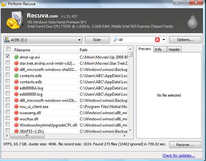The height and width of the screenshot is (161, 206).
Task: Click red status dot of X8AF53~1.DLL
Action: click(x=16, y=131)
